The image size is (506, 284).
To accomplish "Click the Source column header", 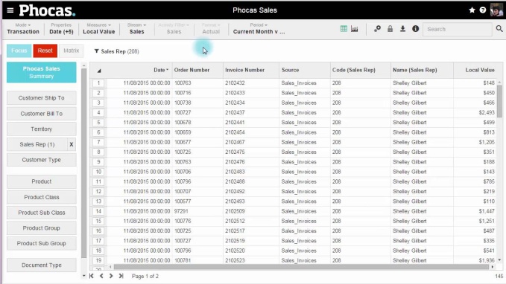I will click(x=304, y=70).
